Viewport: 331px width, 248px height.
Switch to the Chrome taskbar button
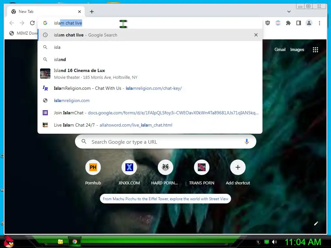75,242
